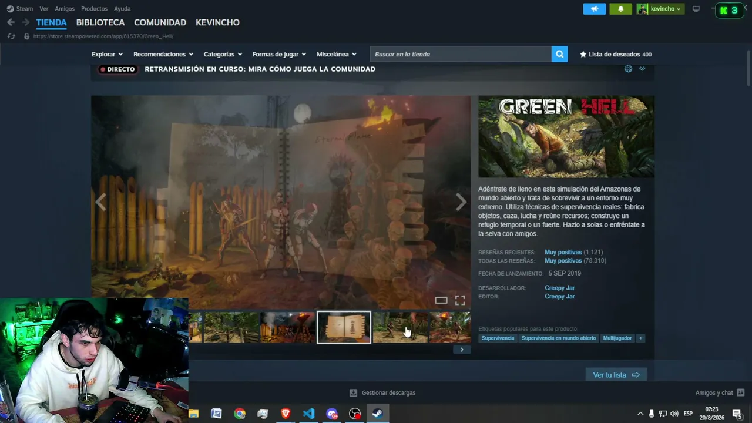Open developer Creepy Jar link
The image size is (752, 423).
pyautogui.click(x=559, y=288)
